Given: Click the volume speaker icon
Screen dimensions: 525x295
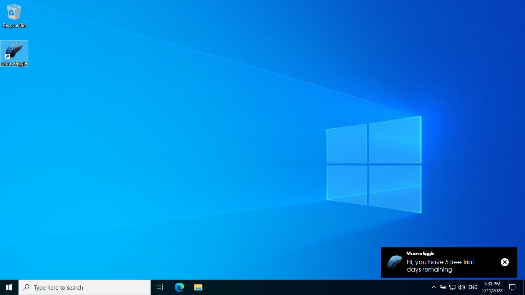Looking at the screenshot, I should pos(461,287).
